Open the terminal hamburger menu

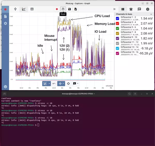click(135, 94)
